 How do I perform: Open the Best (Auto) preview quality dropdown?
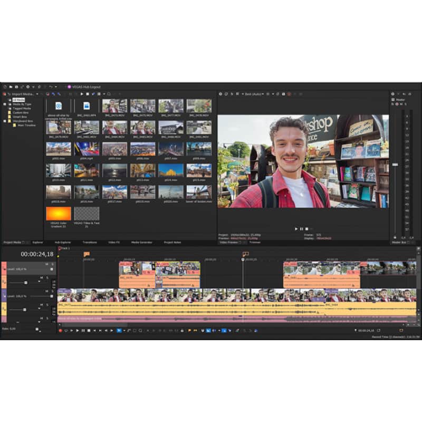(x=254, y=94)
